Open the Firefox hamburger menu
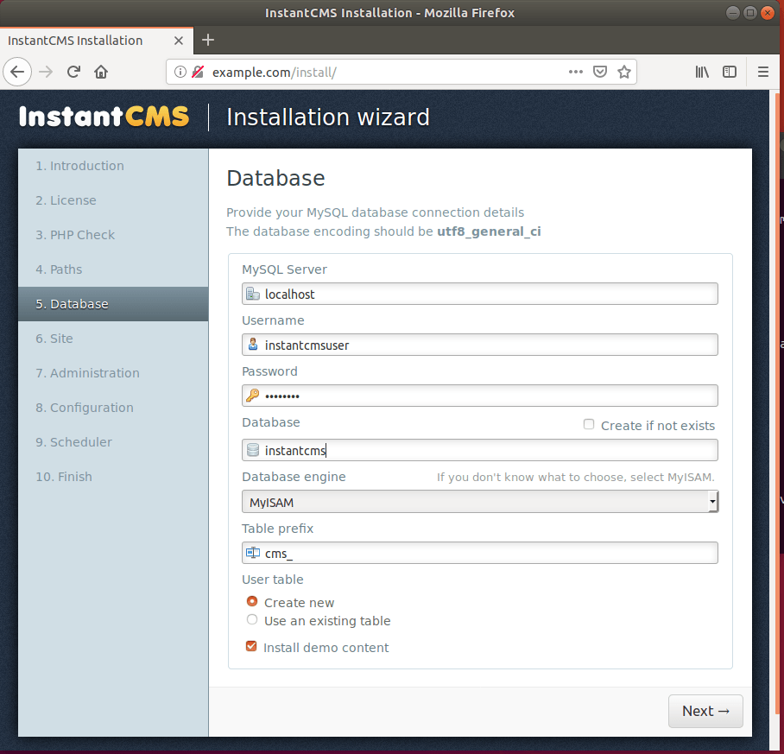Image resolution: width=784 pixels, height=754 pixels. pos(762,72)
